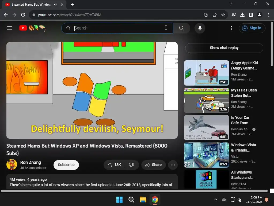Install app icon in address bar
274x206 pixels.
click(206, 15)
